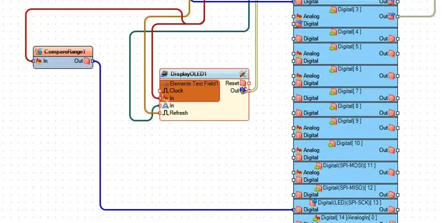Click the Out pin of Digital[ 8 ]

click(x=397, y=113)
